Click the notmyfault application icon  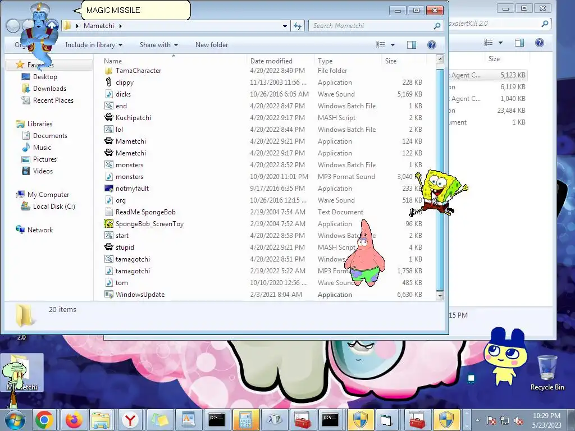(x=108, y=189)
